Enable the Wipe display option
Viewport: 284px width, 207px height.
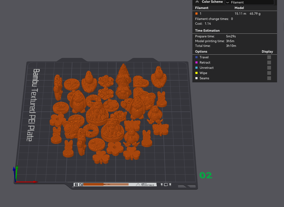269,73
